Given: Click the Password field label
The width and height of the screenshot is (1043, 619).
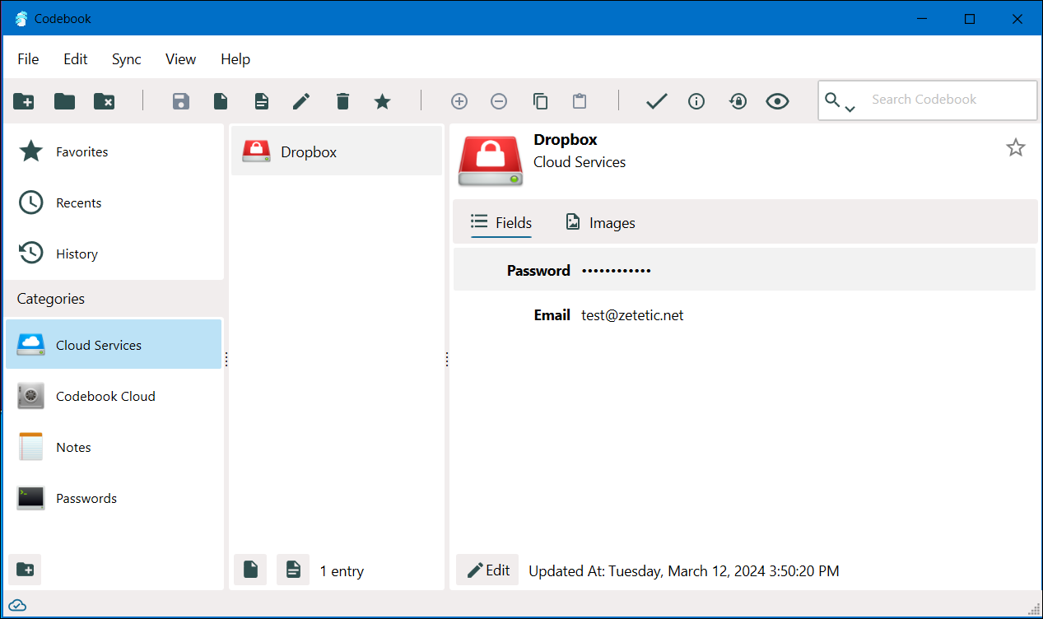Looking at the screenshot, I should (538, 271).
